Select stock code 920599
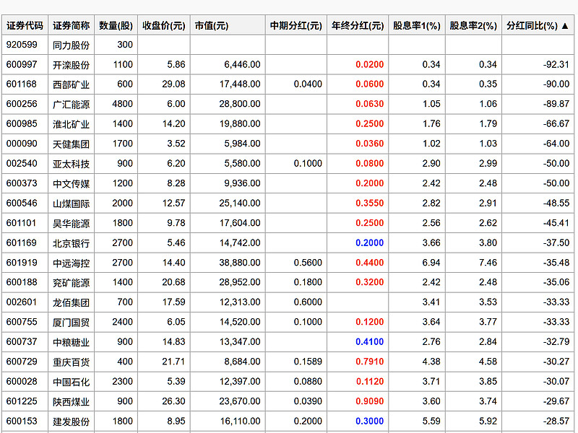Viewport: 578px width, 433px height. point(22,45)
